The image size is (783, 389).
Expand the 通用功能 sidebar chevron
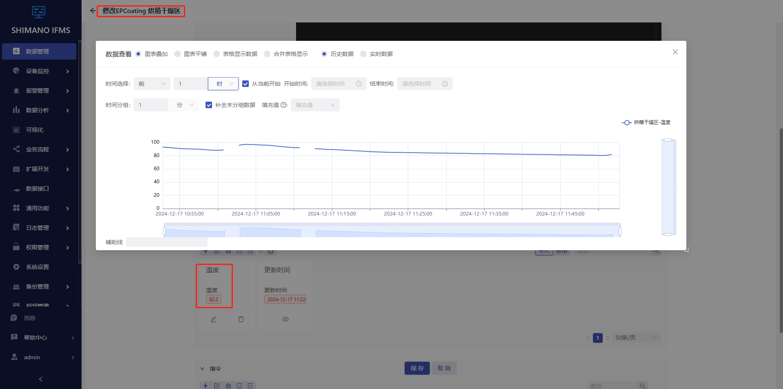pos(68,209)
